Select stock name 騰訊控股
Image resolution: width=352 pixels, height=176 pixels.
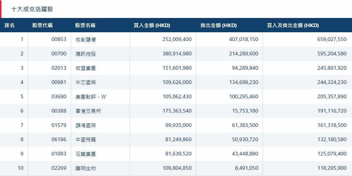point(85,54)
